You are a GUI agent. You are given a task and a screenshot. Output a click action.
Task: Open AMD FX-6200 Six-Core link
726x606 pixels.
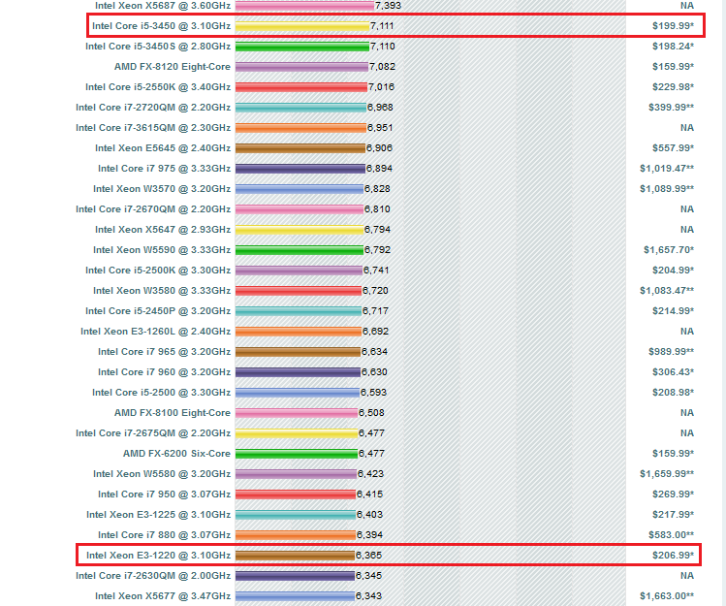(176, 454)
